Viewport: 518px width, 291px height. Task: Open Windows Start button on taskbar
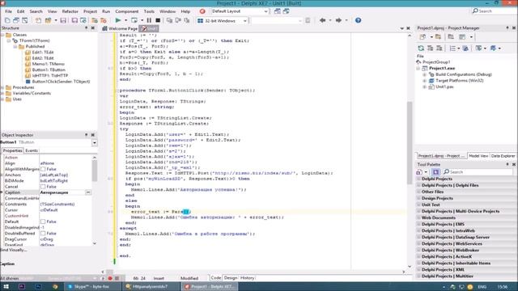point(6,286)
